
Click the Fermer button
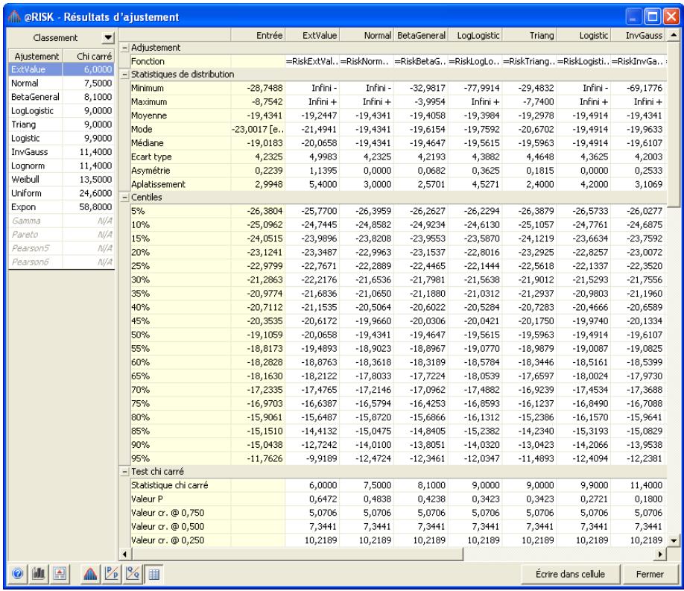[x=648, y=575]
